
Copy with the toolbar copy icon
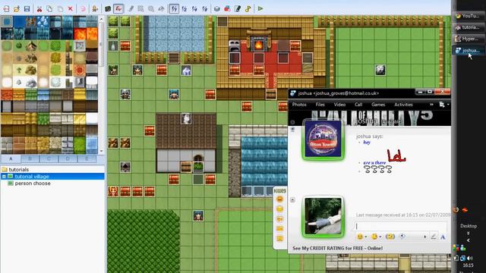[x=49, y=8]
